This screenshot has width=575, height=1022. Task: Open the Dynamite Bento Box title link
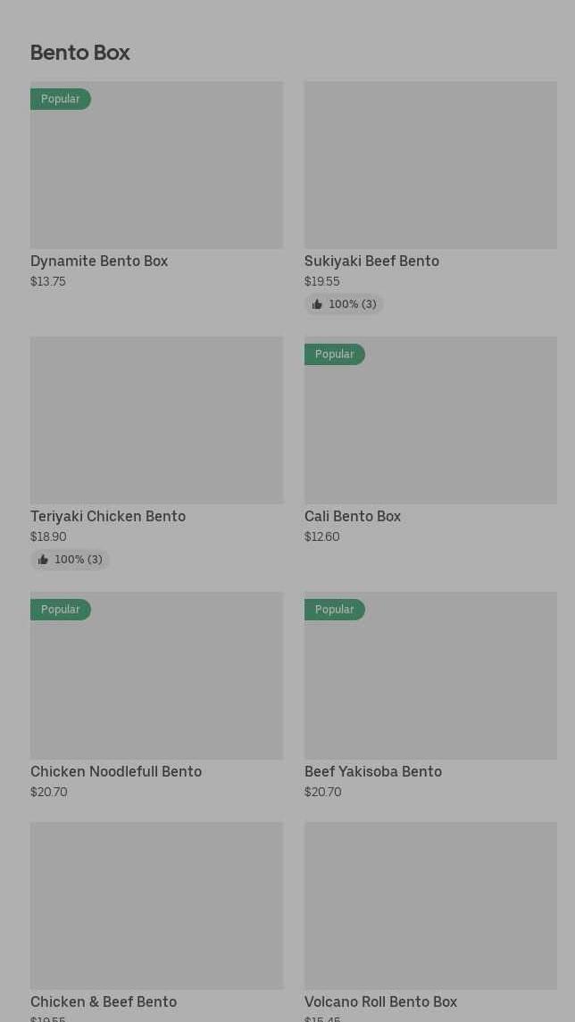point(99,262)
